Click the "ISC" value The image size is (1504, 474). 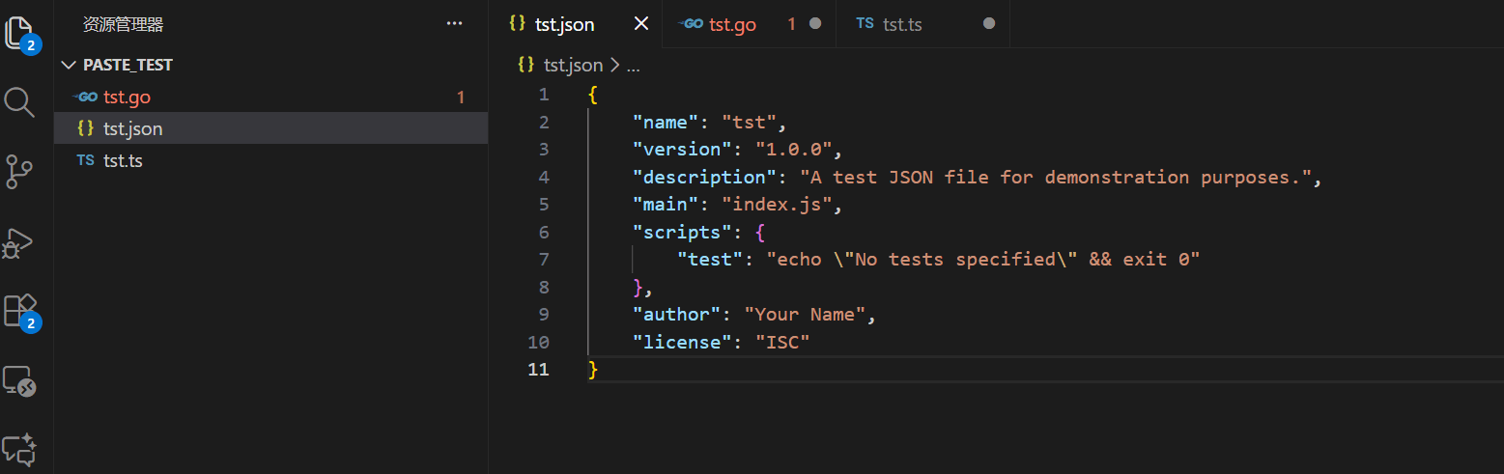(x=783, y=343)
